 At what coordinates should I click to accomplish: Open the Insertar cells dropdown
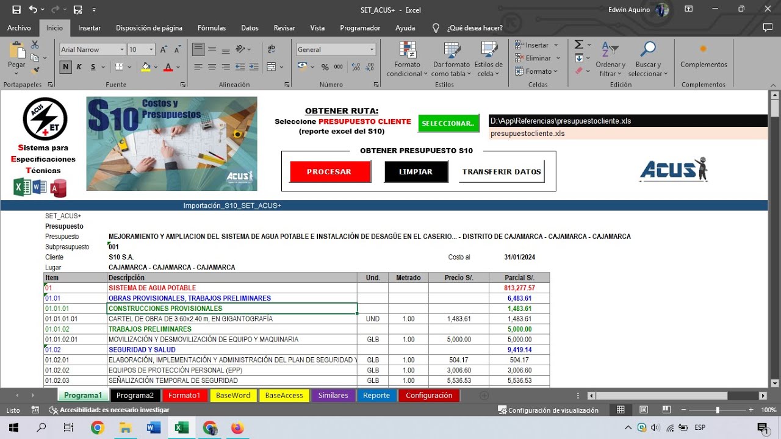(x=555, y=45)
